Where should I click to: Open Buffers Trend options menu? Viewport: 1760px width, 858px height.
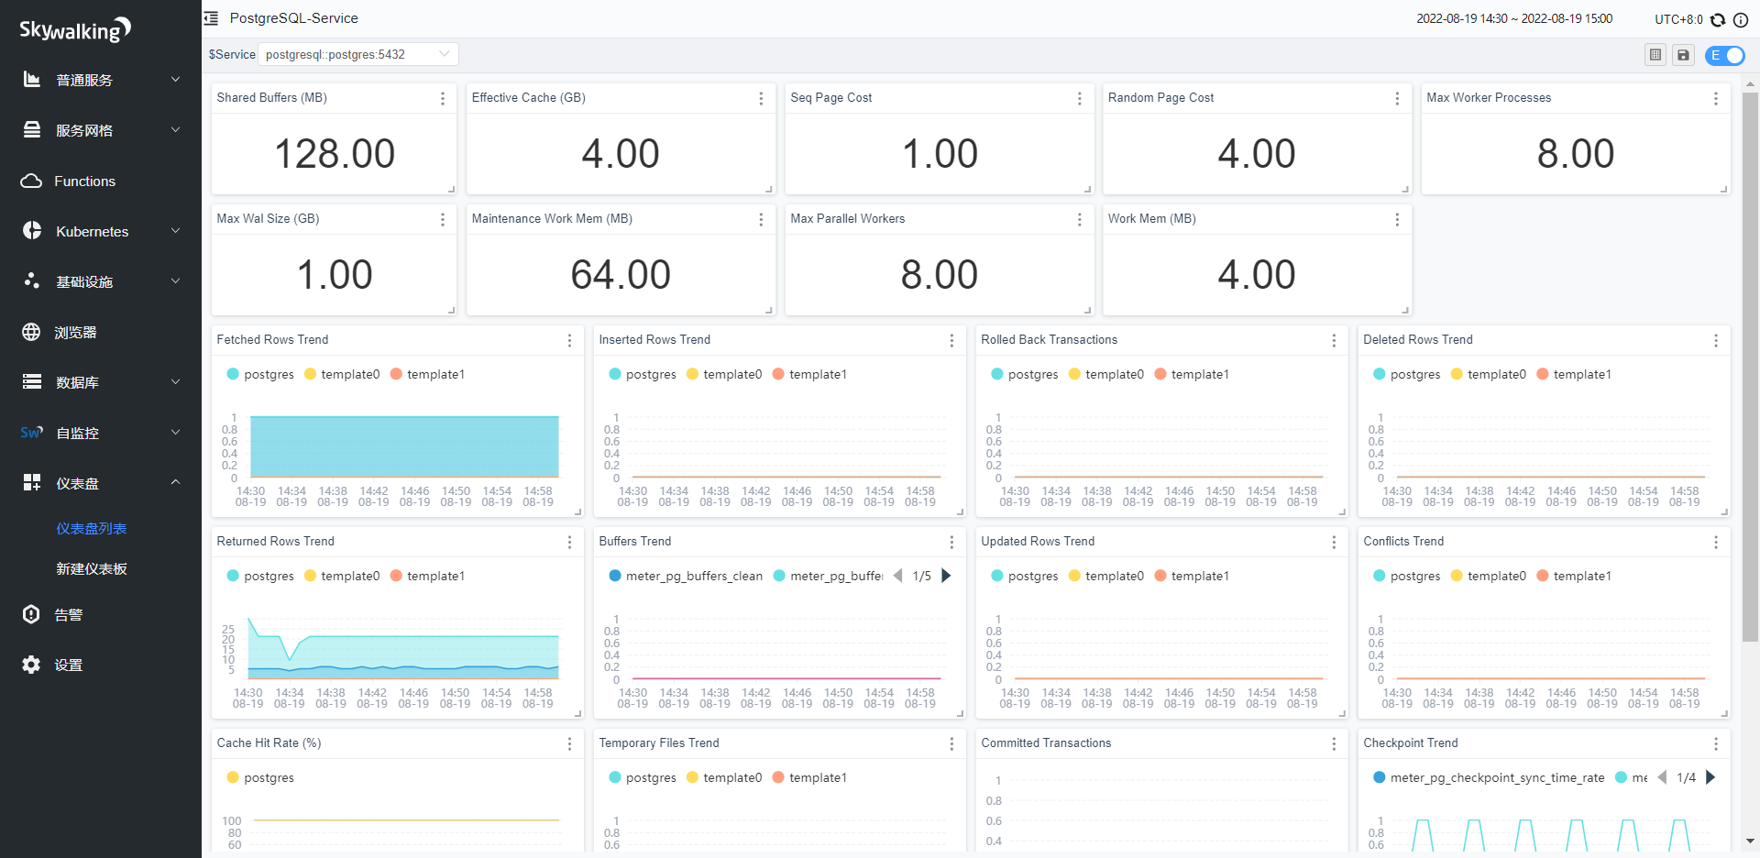click(x=951, y=542)
